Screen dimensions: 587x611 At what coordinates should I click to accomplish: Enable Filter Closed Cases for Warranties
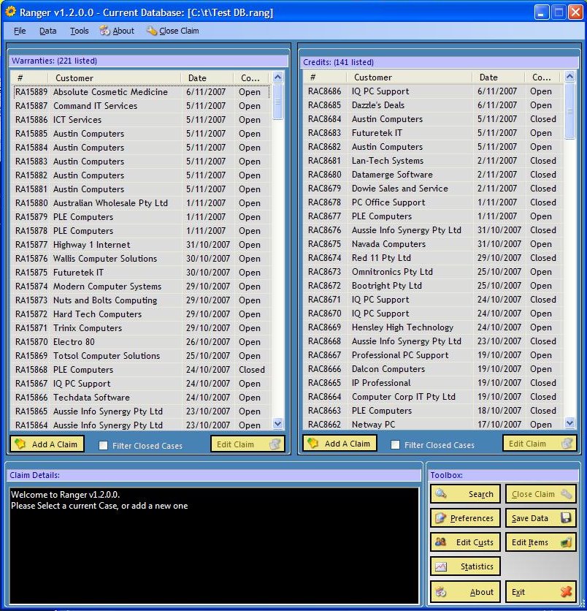tap(104, 445)
